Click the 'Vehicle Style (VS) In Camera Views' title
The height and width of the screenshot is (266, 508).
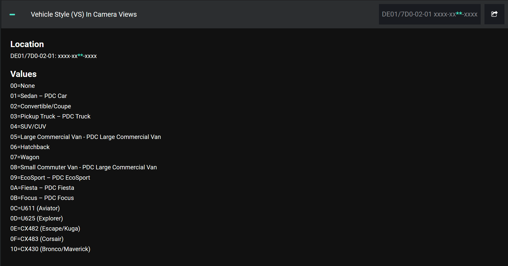84,14
